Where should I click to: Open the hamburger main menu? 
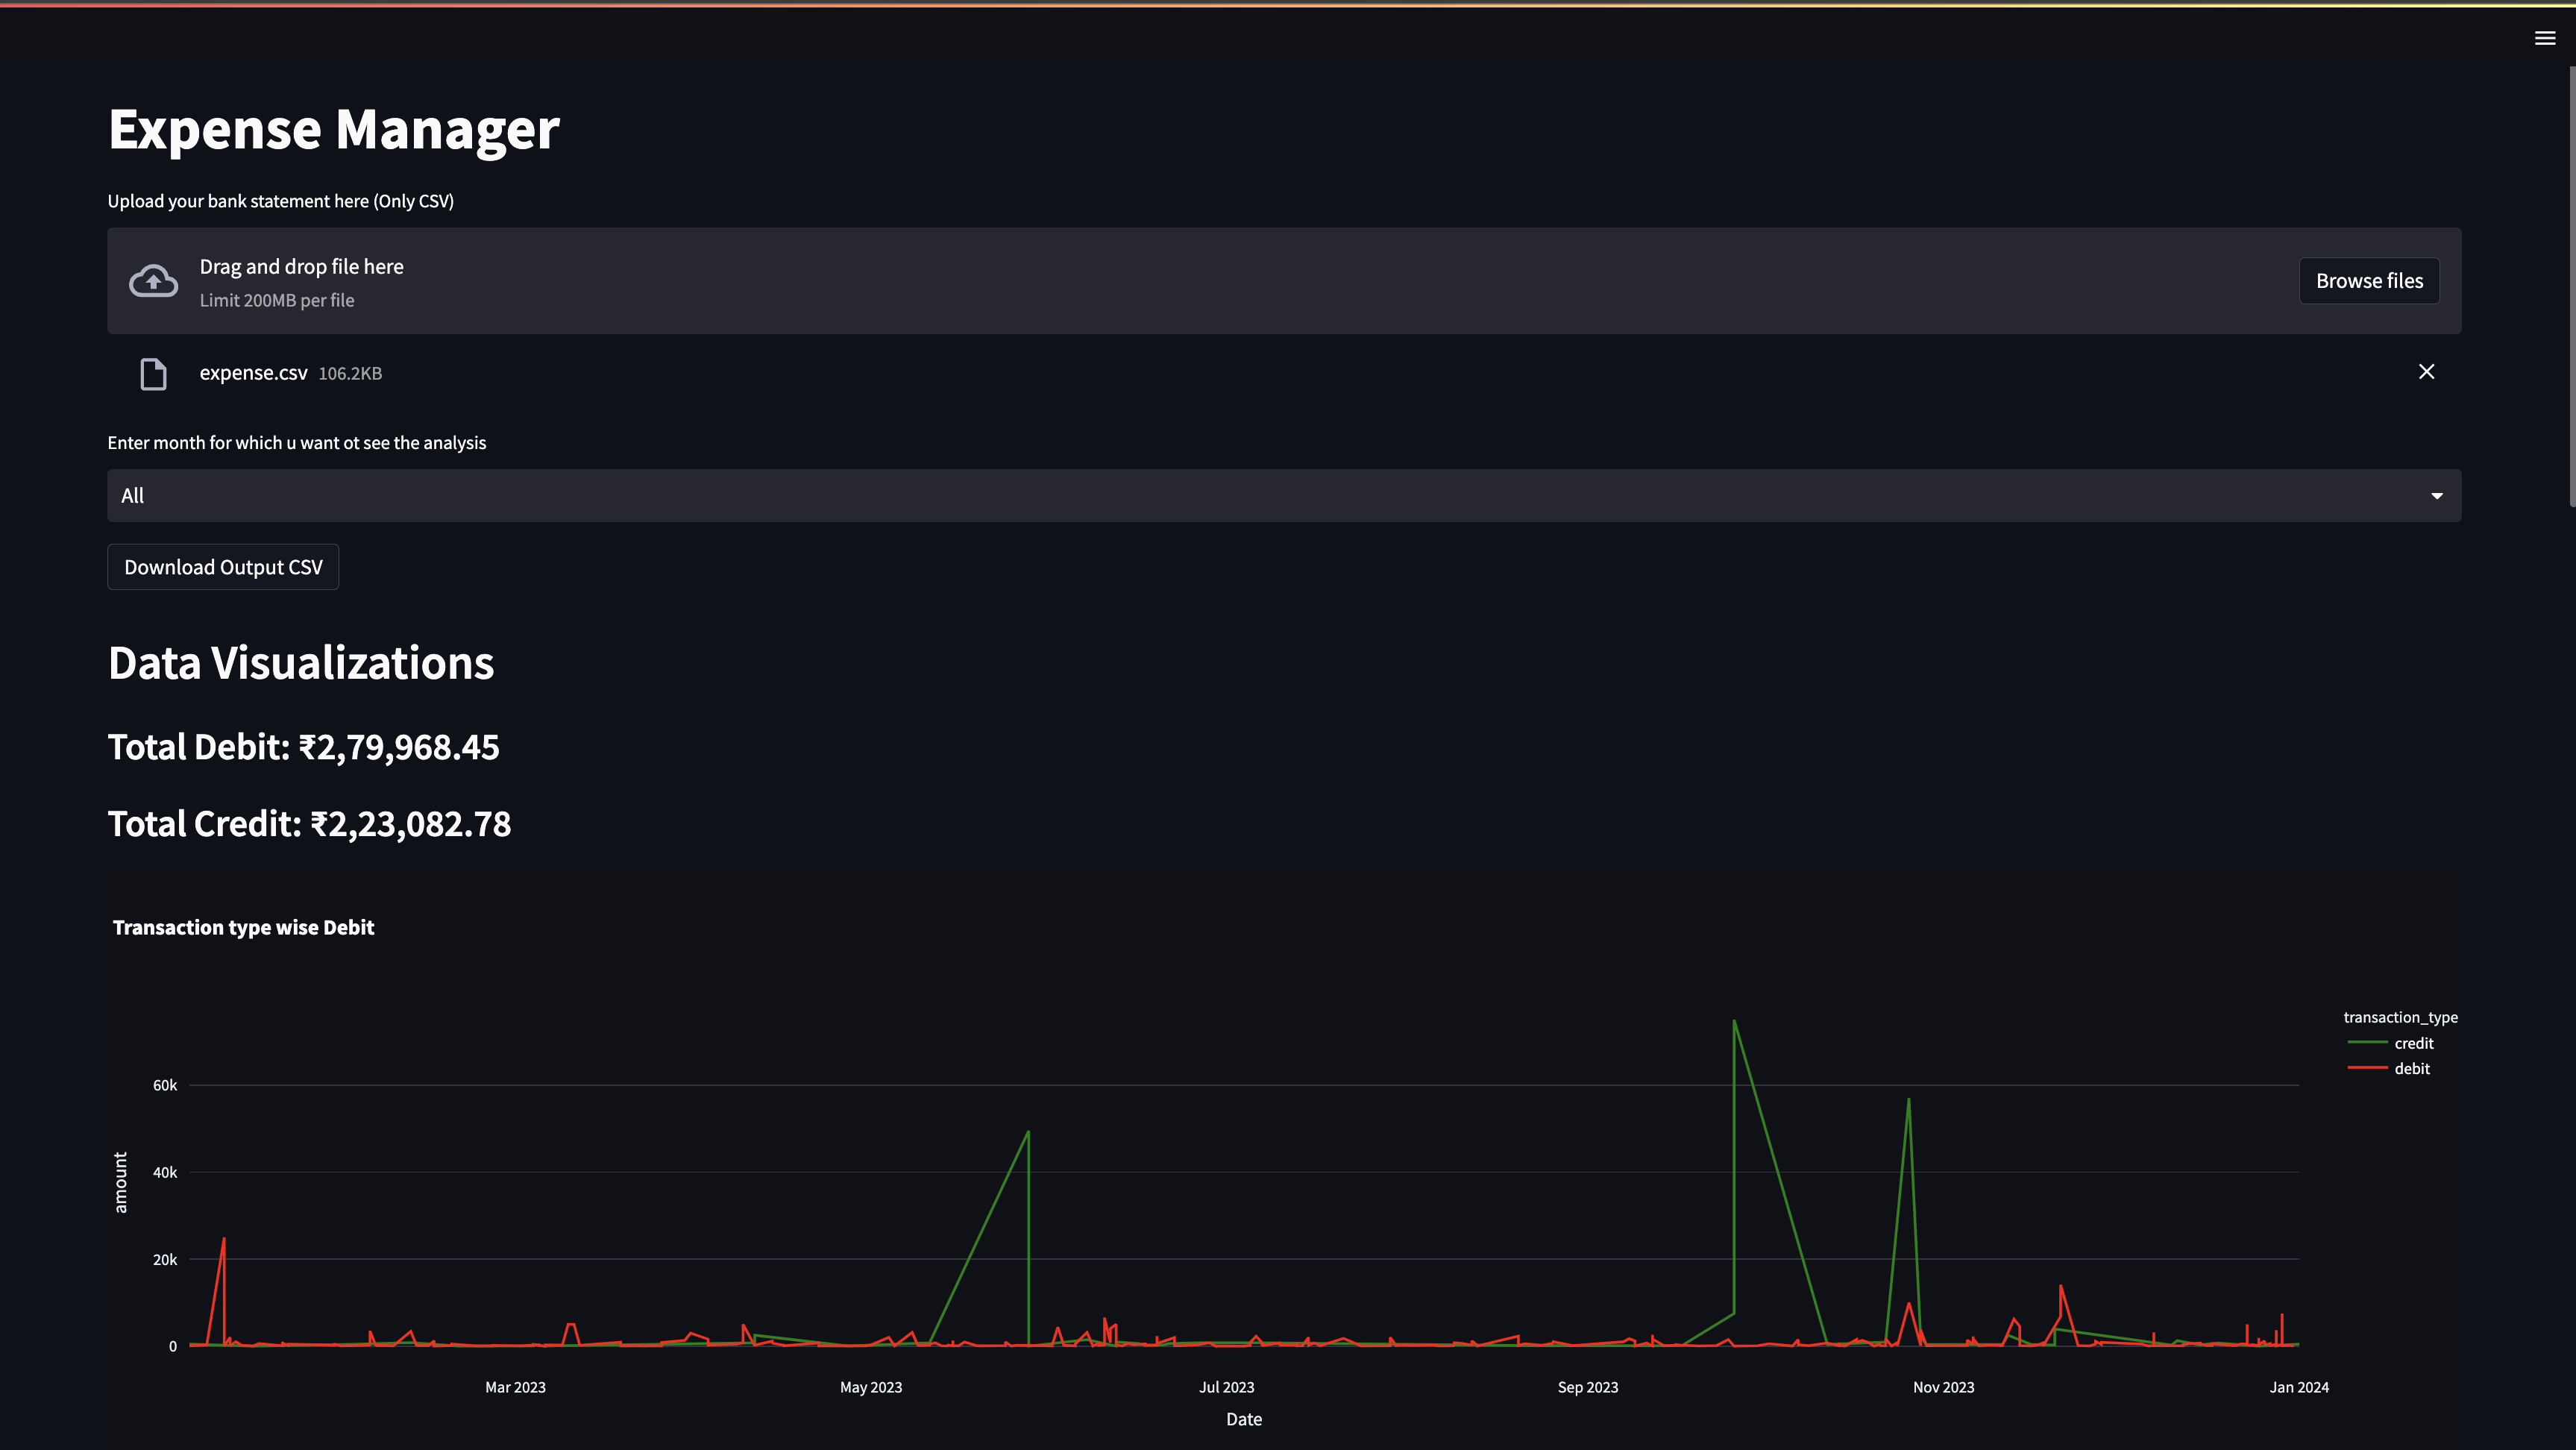click(x=2544, y=38)
